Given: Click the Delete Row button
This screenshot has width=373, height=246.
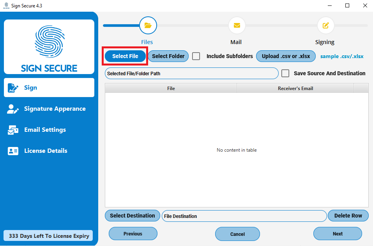Looking at the screenshot, I should coord(348,216).
